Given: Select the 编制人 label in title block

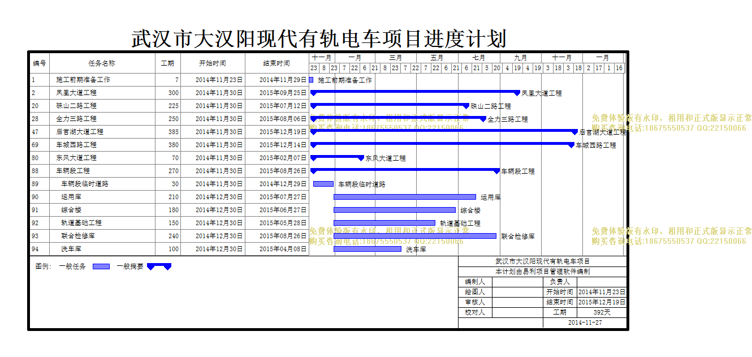Looking at the screenshot, I should (x=475, y=282).
